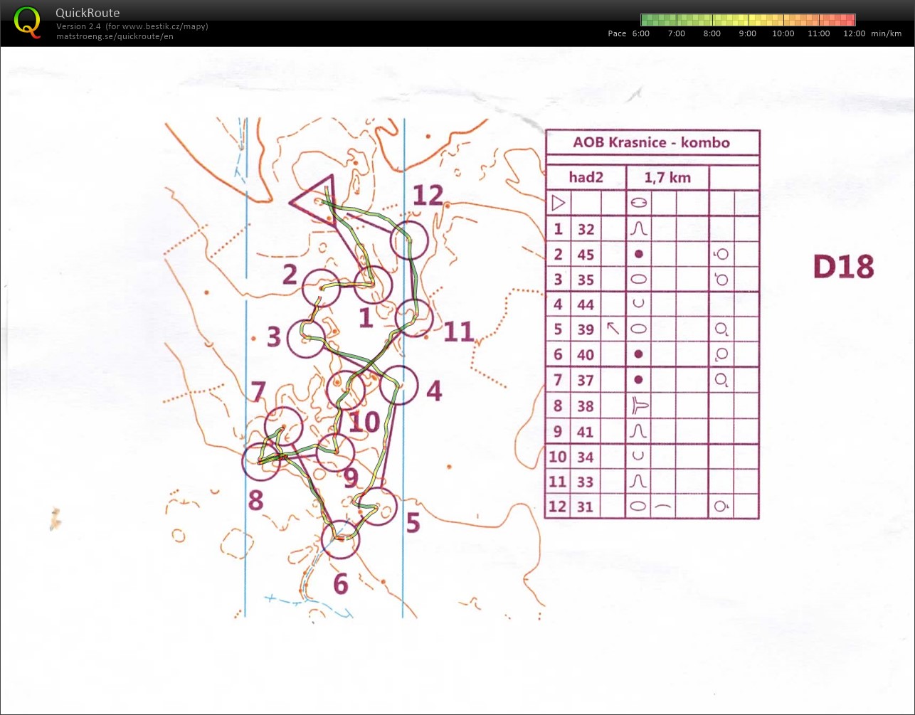Select control circle 4 on the map
The height and width of the screenshot is (715, 915).
(398, 385)
